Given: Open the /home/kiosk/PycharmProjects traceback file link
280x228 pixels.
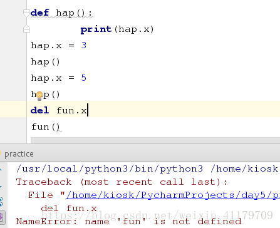Looking at the screenshot, I should [x=173, y=195].
